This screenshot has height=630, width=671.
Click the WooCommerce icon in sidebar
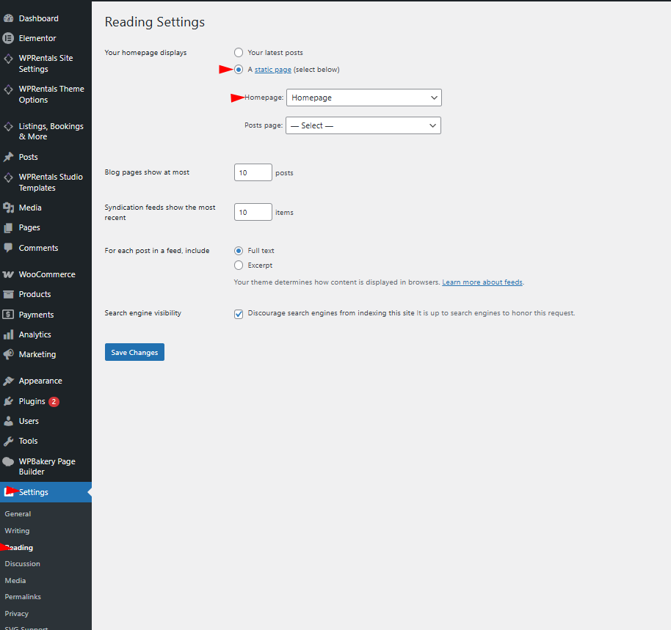point(8,274)
